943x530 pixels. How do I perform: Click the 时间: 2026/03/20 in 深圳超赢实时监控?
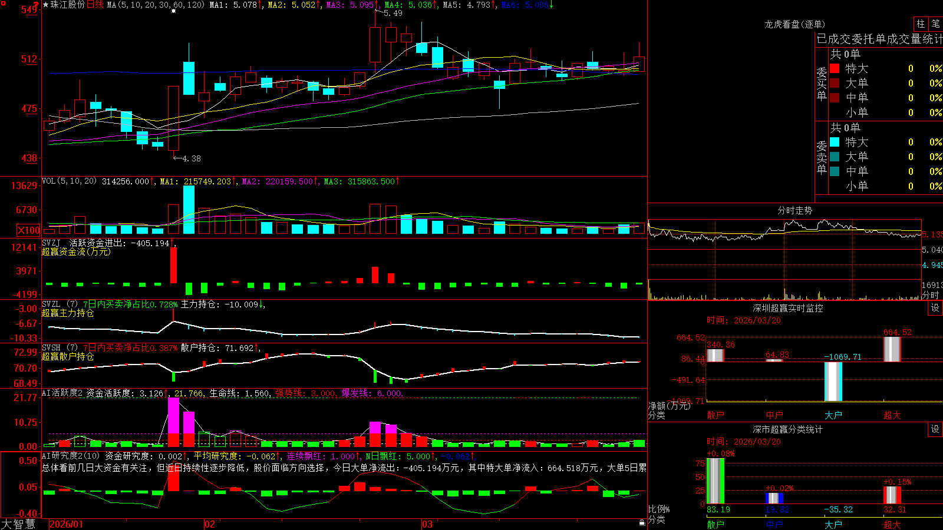744,320
